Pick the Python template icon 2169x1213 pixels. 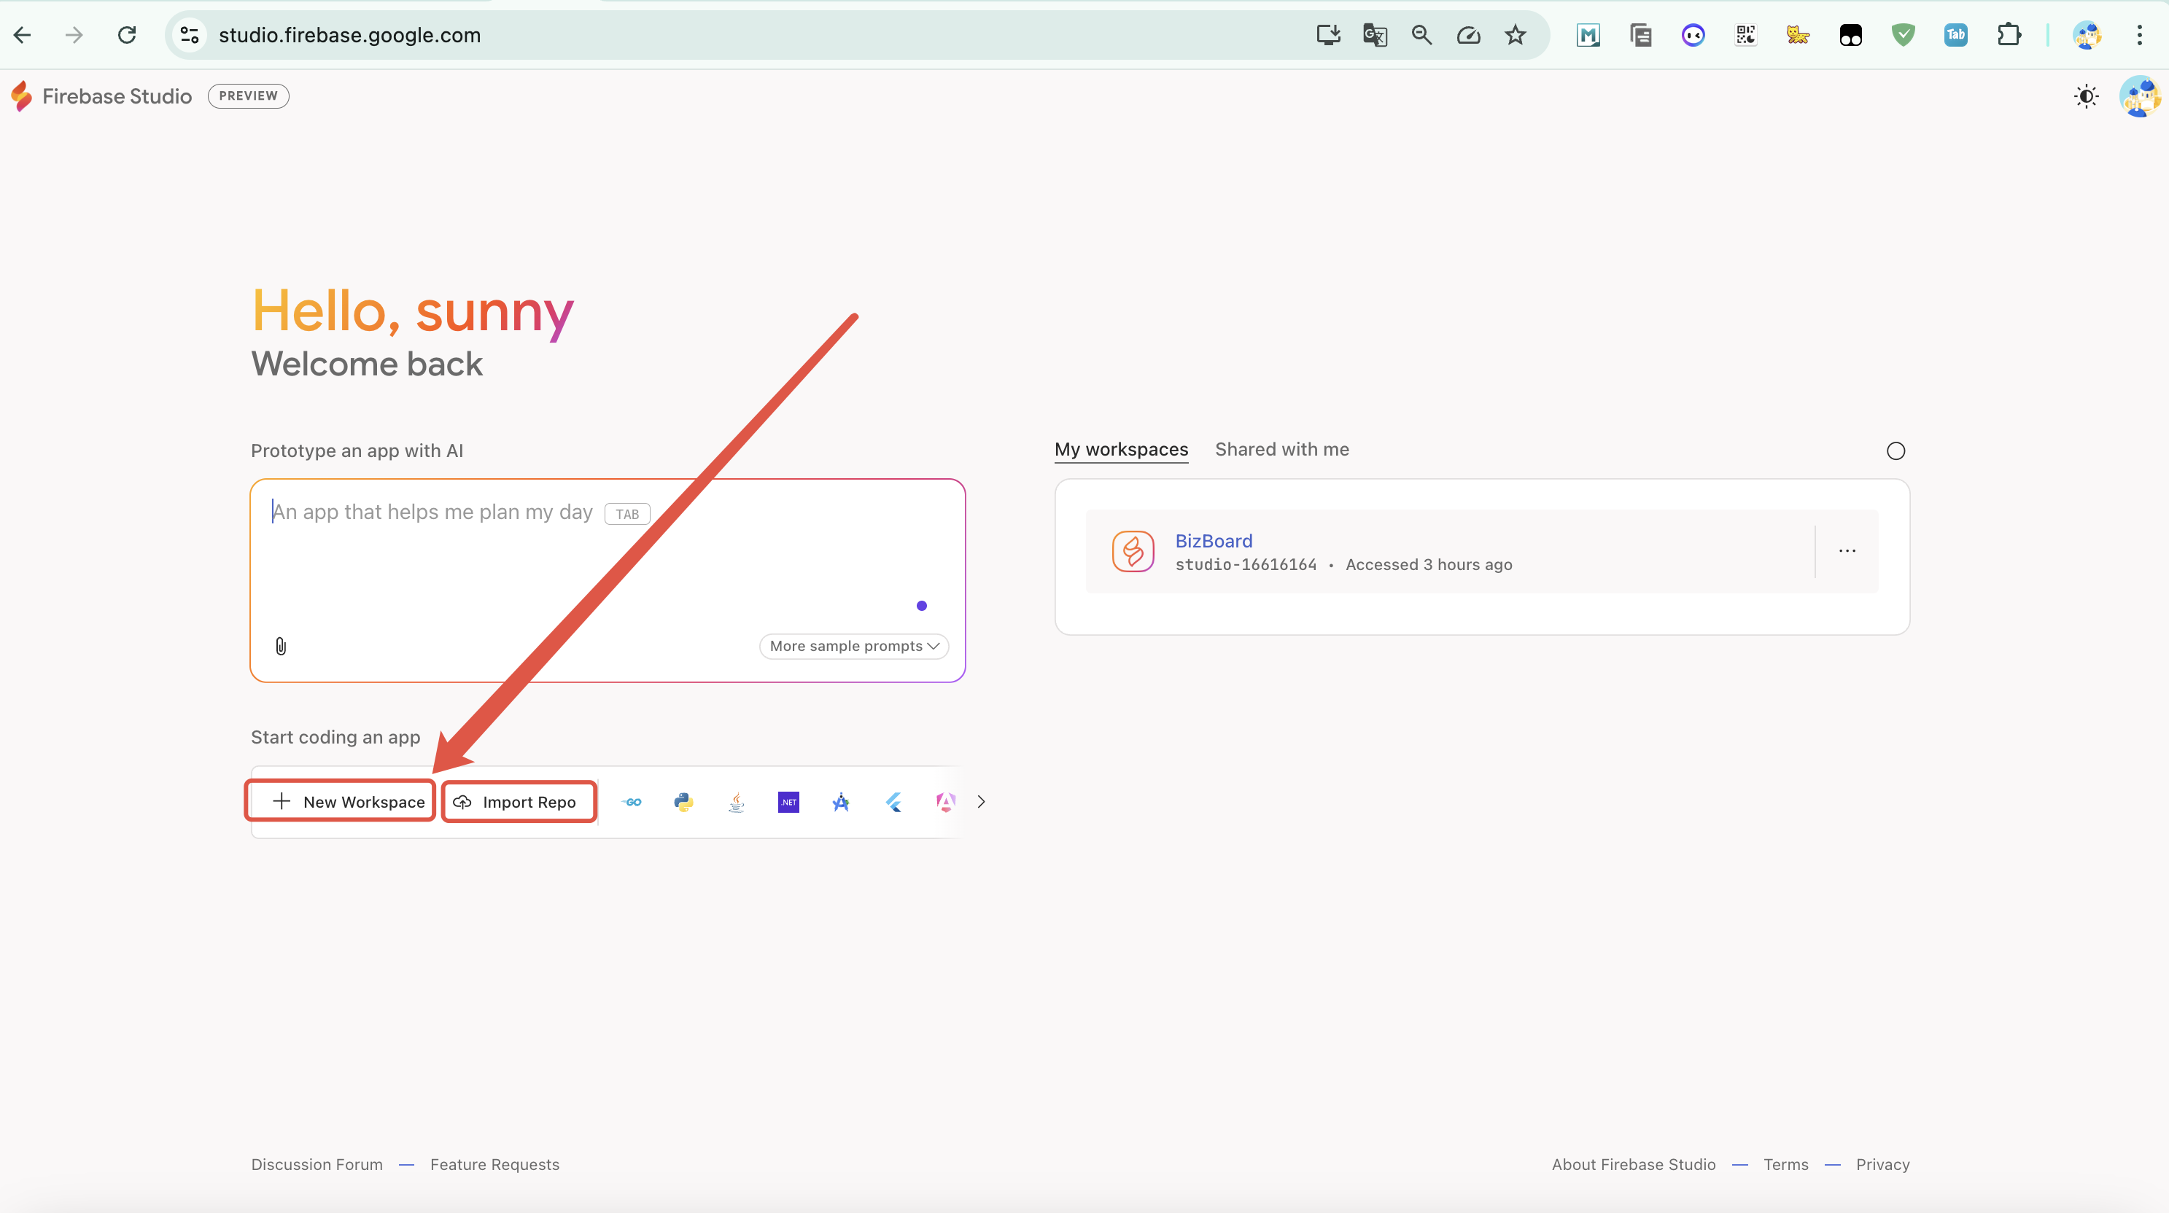(x=683, y=802)
